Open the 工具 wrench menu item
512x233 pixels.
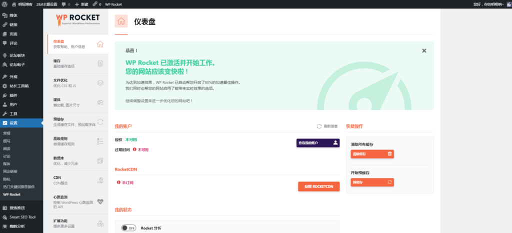21,113
